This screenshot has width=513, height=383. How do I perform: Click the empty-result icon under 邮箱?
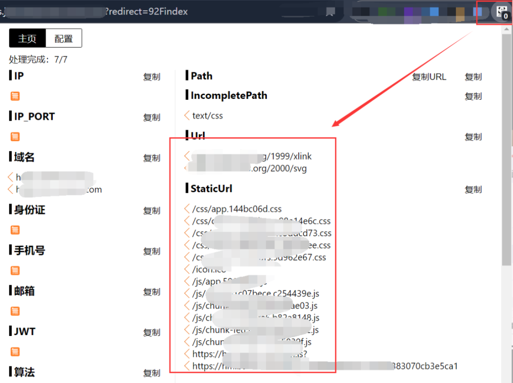click(x=15, y=311)
